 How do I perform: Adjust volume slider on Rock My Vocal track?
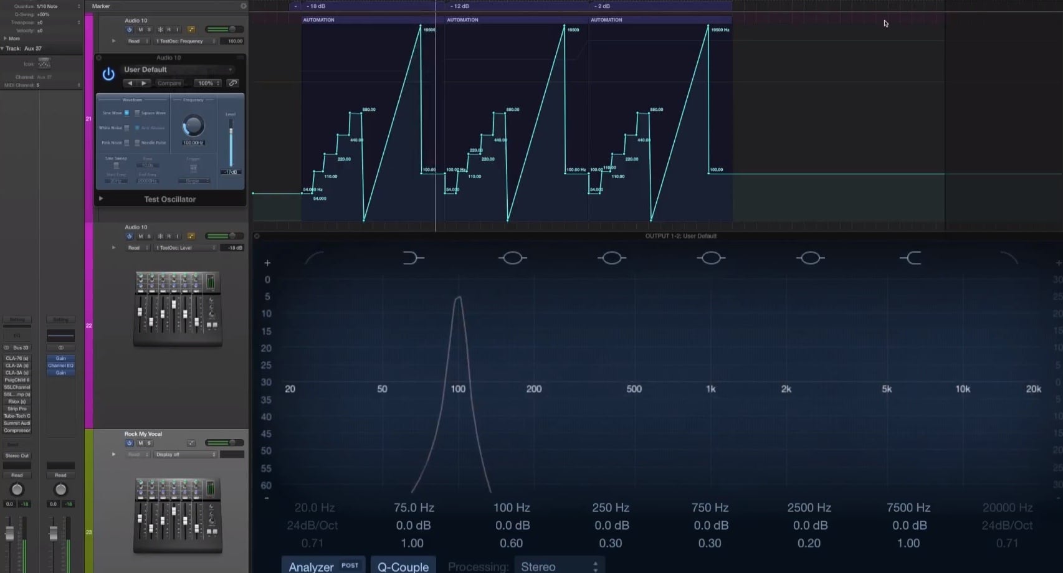225,443
